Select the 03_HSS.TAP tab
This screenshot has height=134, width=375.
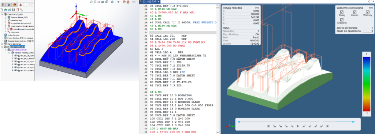[x=149, y=2]
